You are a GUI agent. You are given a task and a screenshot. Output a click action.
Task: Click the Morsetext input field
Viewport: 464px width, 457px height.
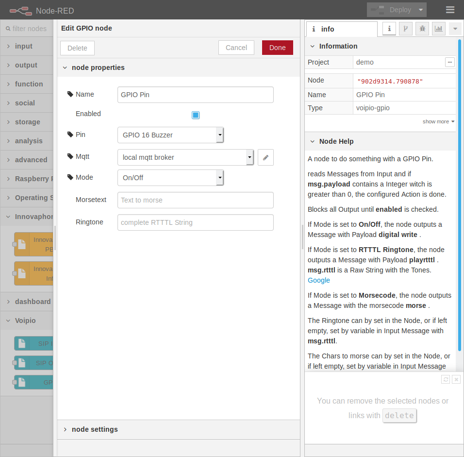[x=195, y=200]
